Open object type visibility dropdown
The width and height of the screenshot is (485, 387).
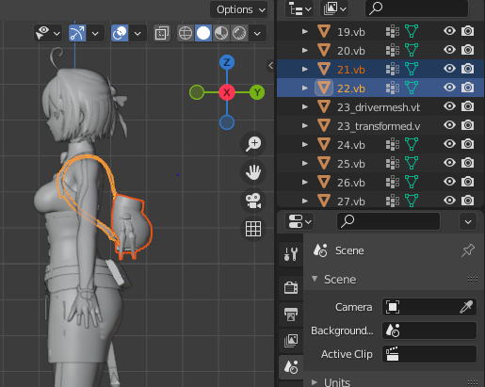[x=47, y=33]
